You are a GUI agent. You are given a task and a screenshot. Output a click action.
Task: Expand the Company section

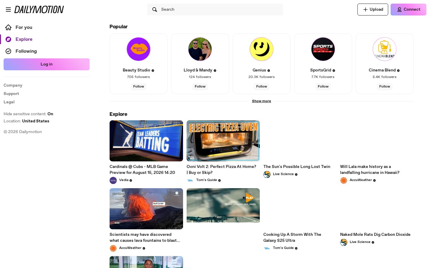click(x=13, y=85)
